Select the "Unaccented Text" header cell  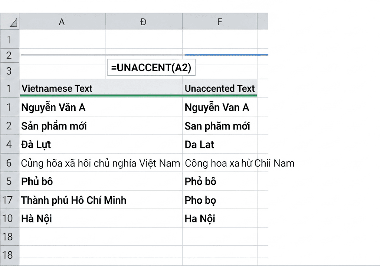coord(220,89)
